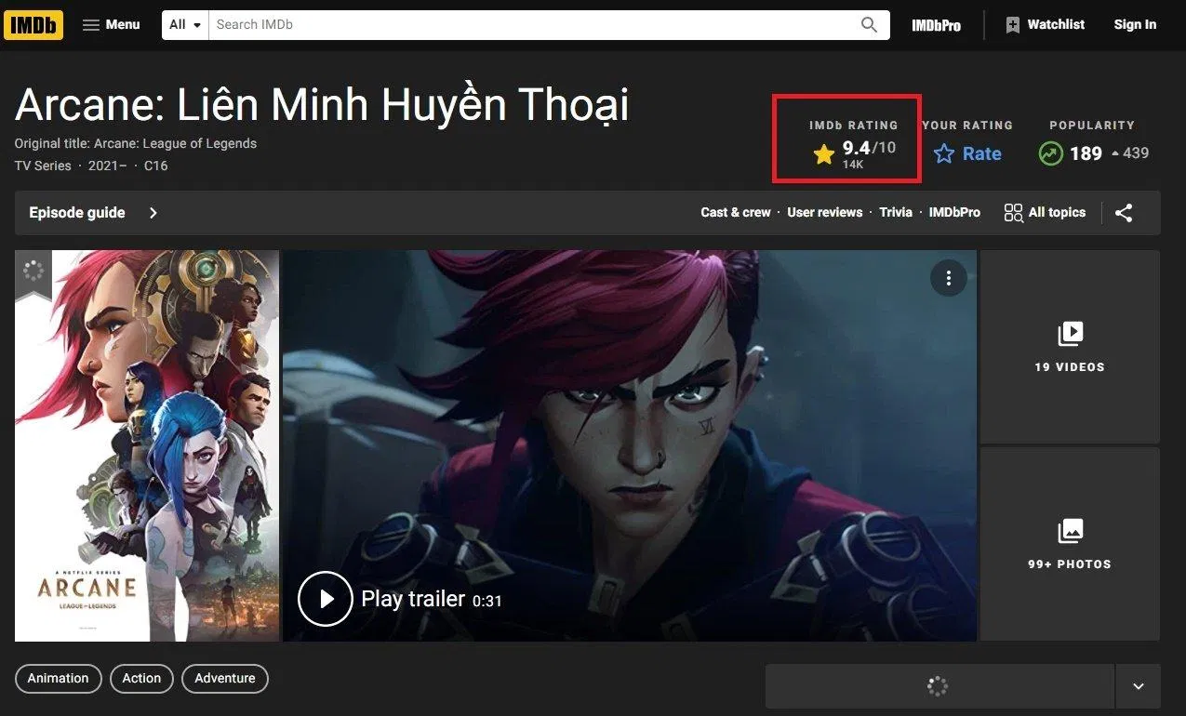This screenshot has width=1186, height=716.
Task: Open the Cast & crew link
Action: 735,212
